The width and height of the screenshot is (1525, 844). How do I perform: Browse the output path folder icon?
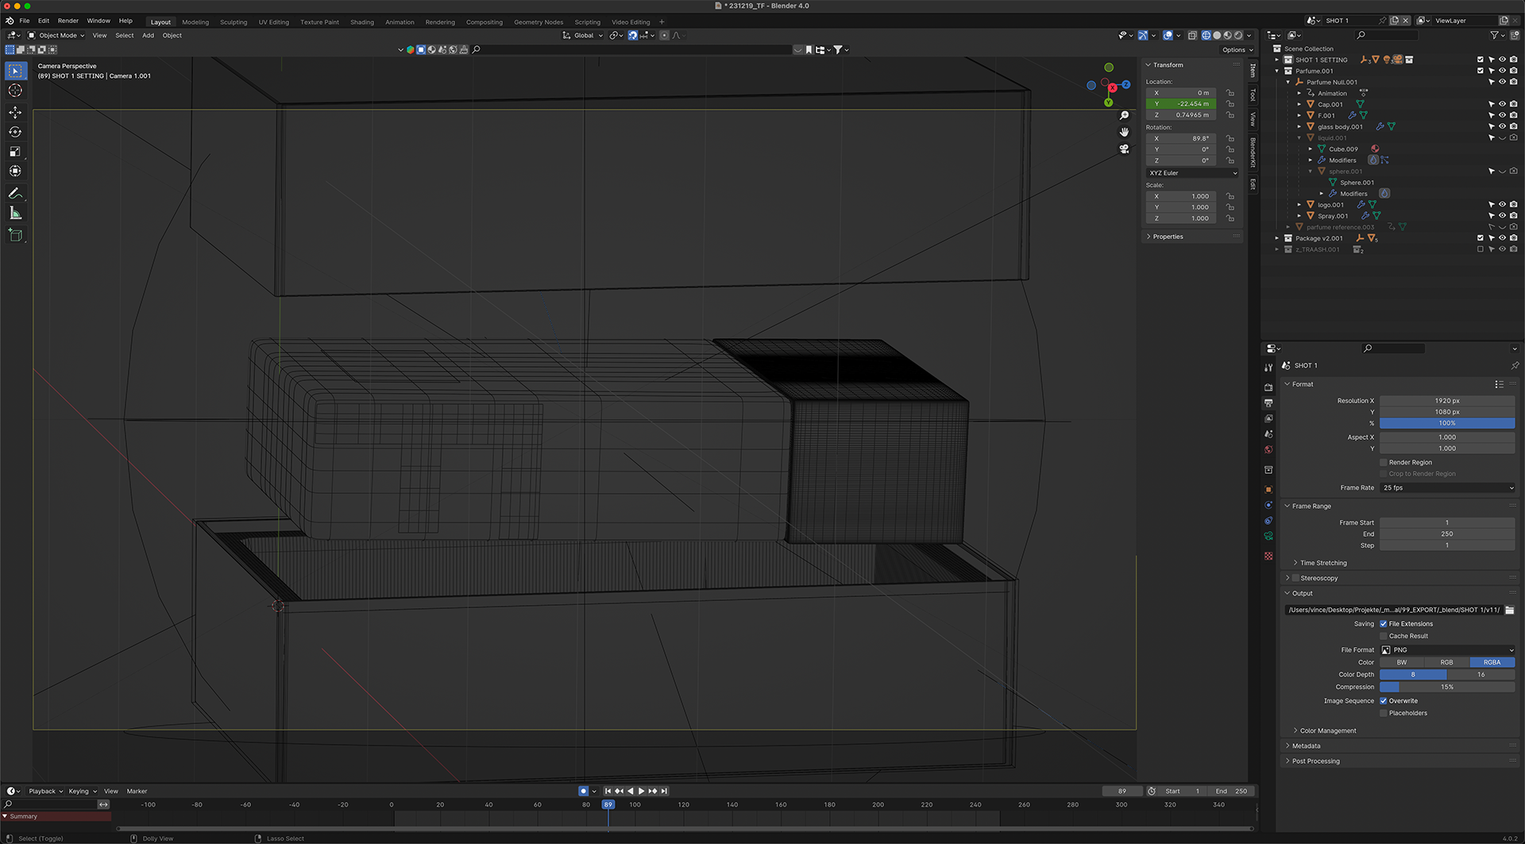point(1509,610)
